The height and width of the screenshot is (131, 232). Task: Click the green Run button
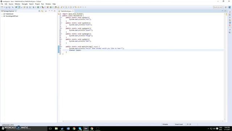[x=38, y=7]
